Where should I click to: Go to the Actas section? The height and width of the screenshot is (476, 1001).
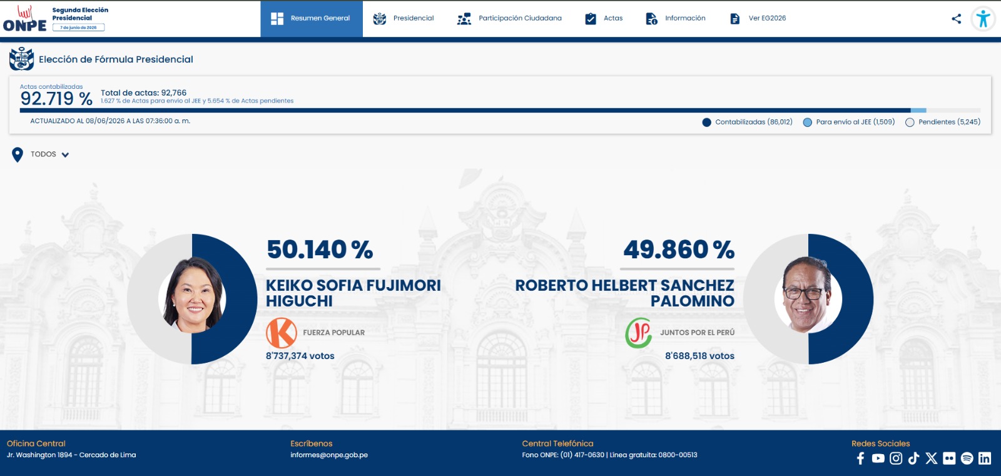[604, 19]
